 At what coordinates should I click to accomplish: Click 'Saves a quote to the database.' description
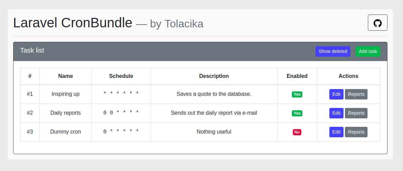214,94
